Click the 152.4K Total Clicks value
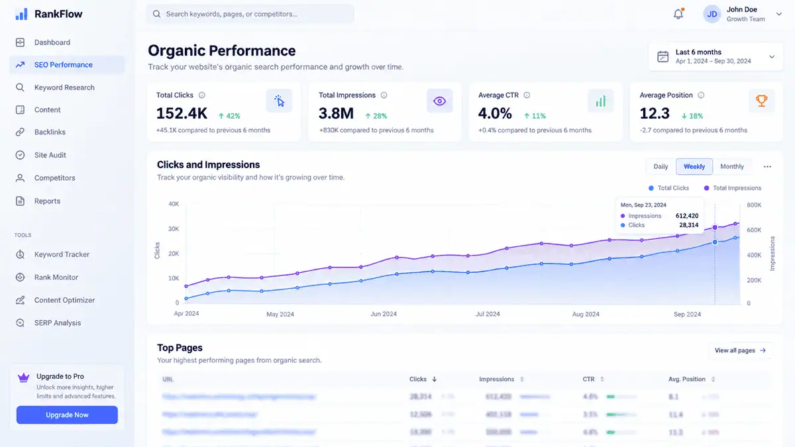This screenshot has height=447, width=795. [182, 113]
